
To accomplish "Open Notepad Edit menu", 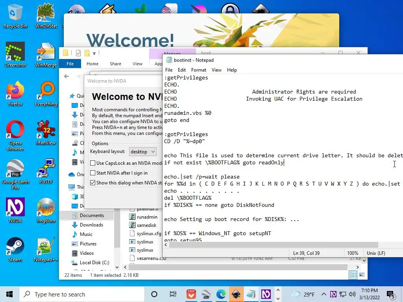I will 182,70.
